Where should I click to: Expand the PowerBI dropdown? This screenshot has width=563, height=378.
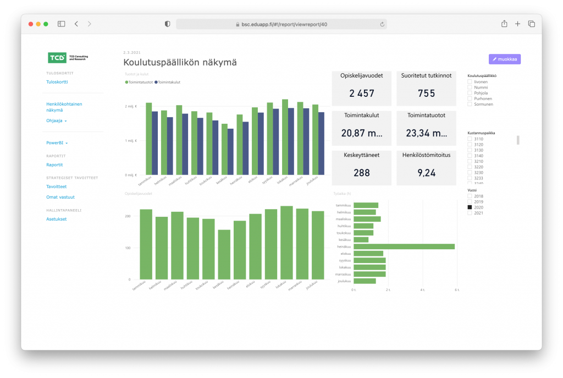[57, 143]
